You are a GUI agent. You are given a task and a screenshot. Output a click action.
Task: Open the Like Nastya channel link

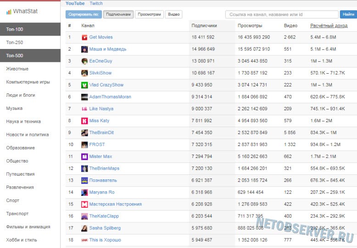[101, 109]
